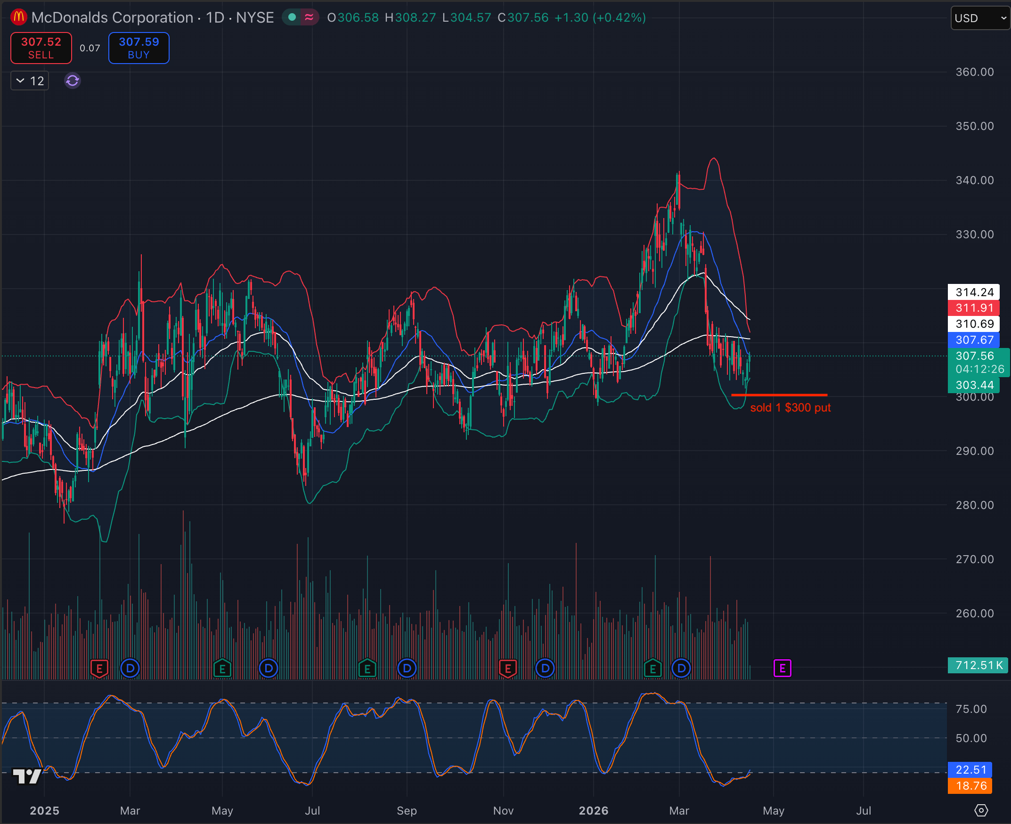This screenshot has height=824, width=1011.
Task: Click the 04:12:26 countdown on the price label
Action: coord(979,369)
